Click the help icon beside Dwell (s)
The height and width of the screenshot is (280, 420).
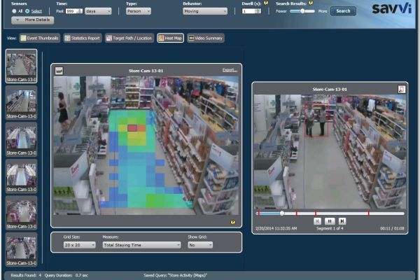click(267, 3)
